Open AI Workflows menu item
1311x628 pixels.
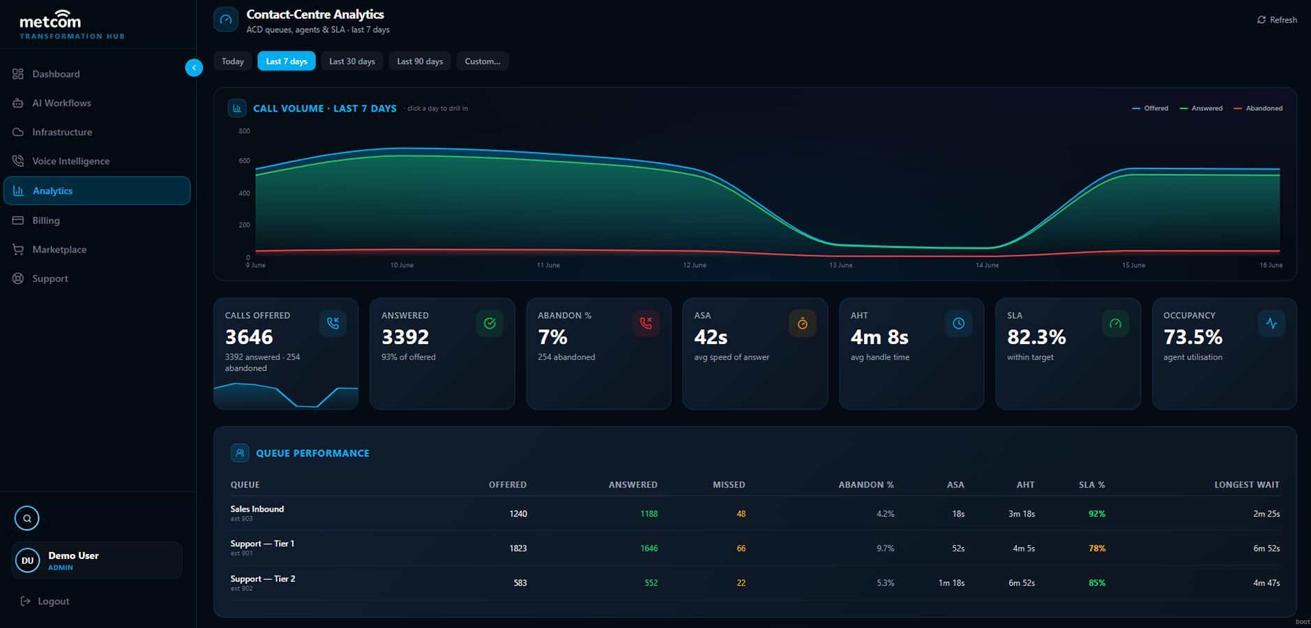point(97,103)
